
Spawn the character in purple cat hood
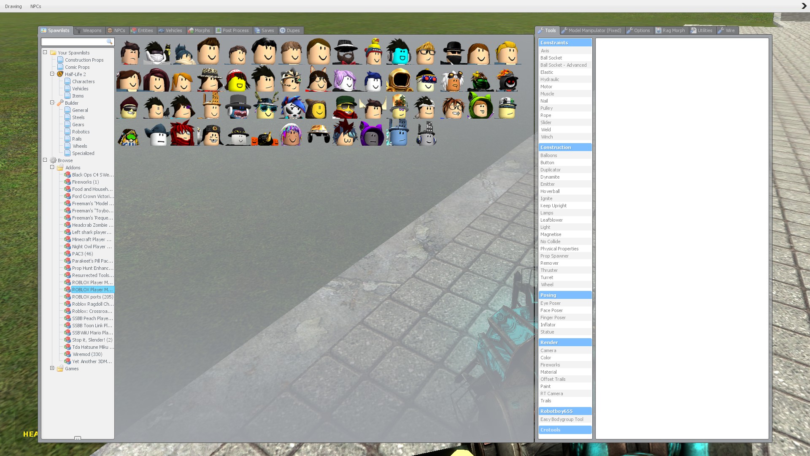coord(373,132)
